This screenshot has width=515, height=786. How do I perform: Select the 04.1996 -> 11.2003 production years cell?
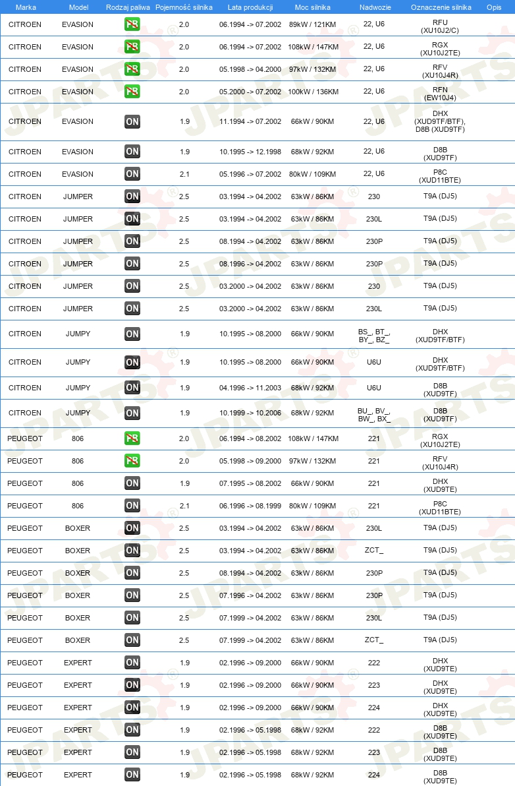tap(250, 388)
